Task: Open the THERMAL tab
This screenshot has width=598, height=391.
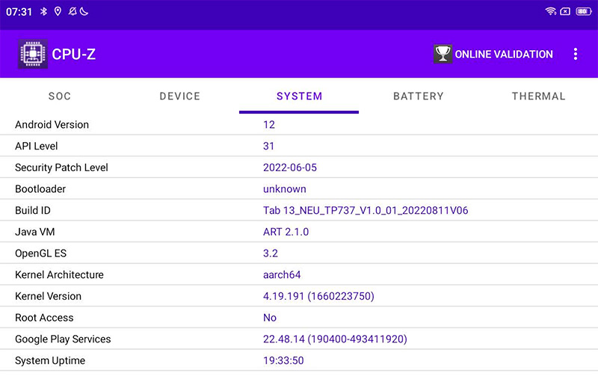Action: coord(538,96)
